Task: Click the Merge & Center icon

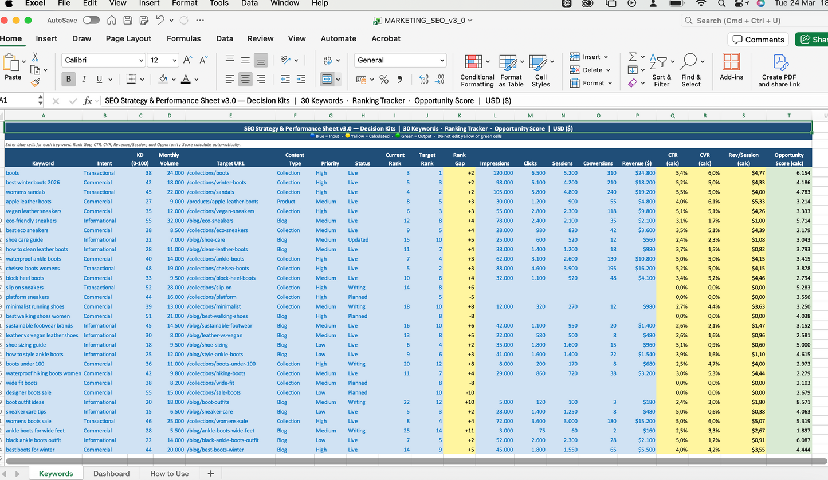Action: click(327, 79)
